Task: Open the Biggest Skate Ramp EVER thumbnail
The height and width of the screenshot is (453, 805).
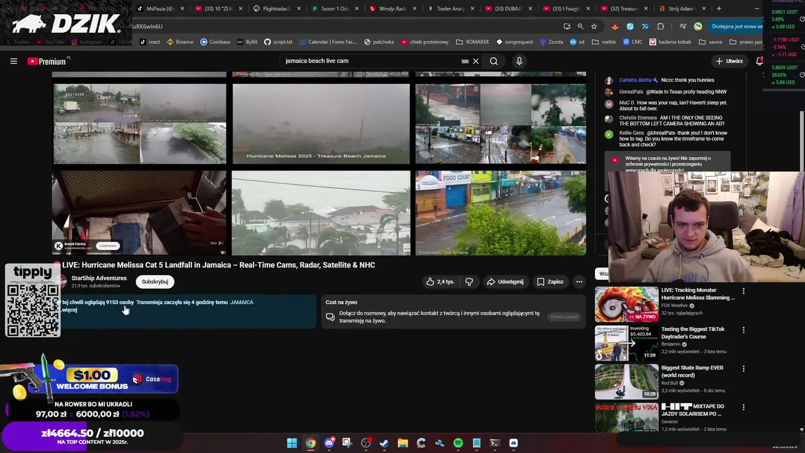Action: 626,382
